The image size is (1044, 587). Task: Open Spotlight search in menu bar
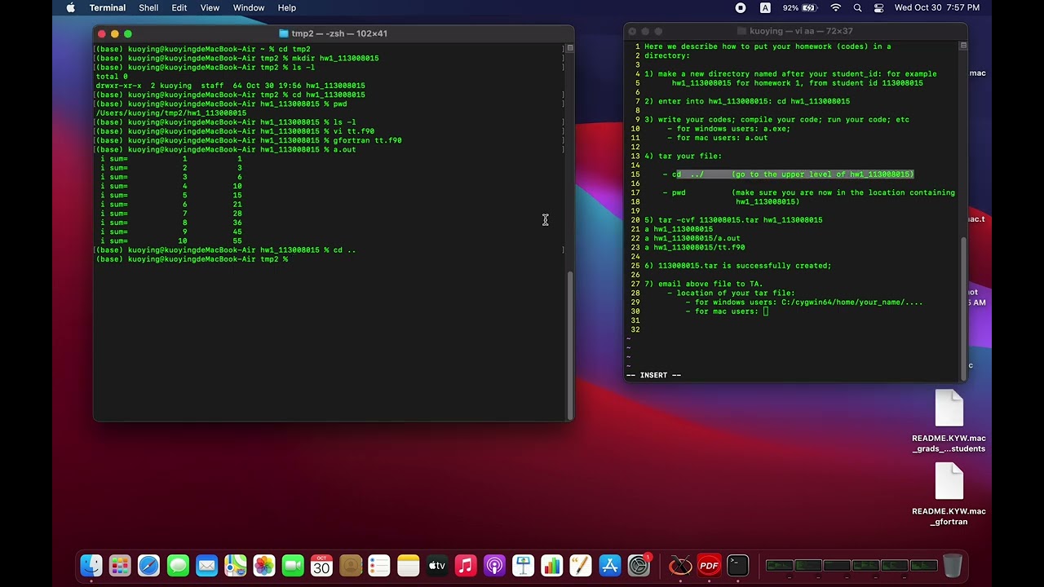coord(857,7)
